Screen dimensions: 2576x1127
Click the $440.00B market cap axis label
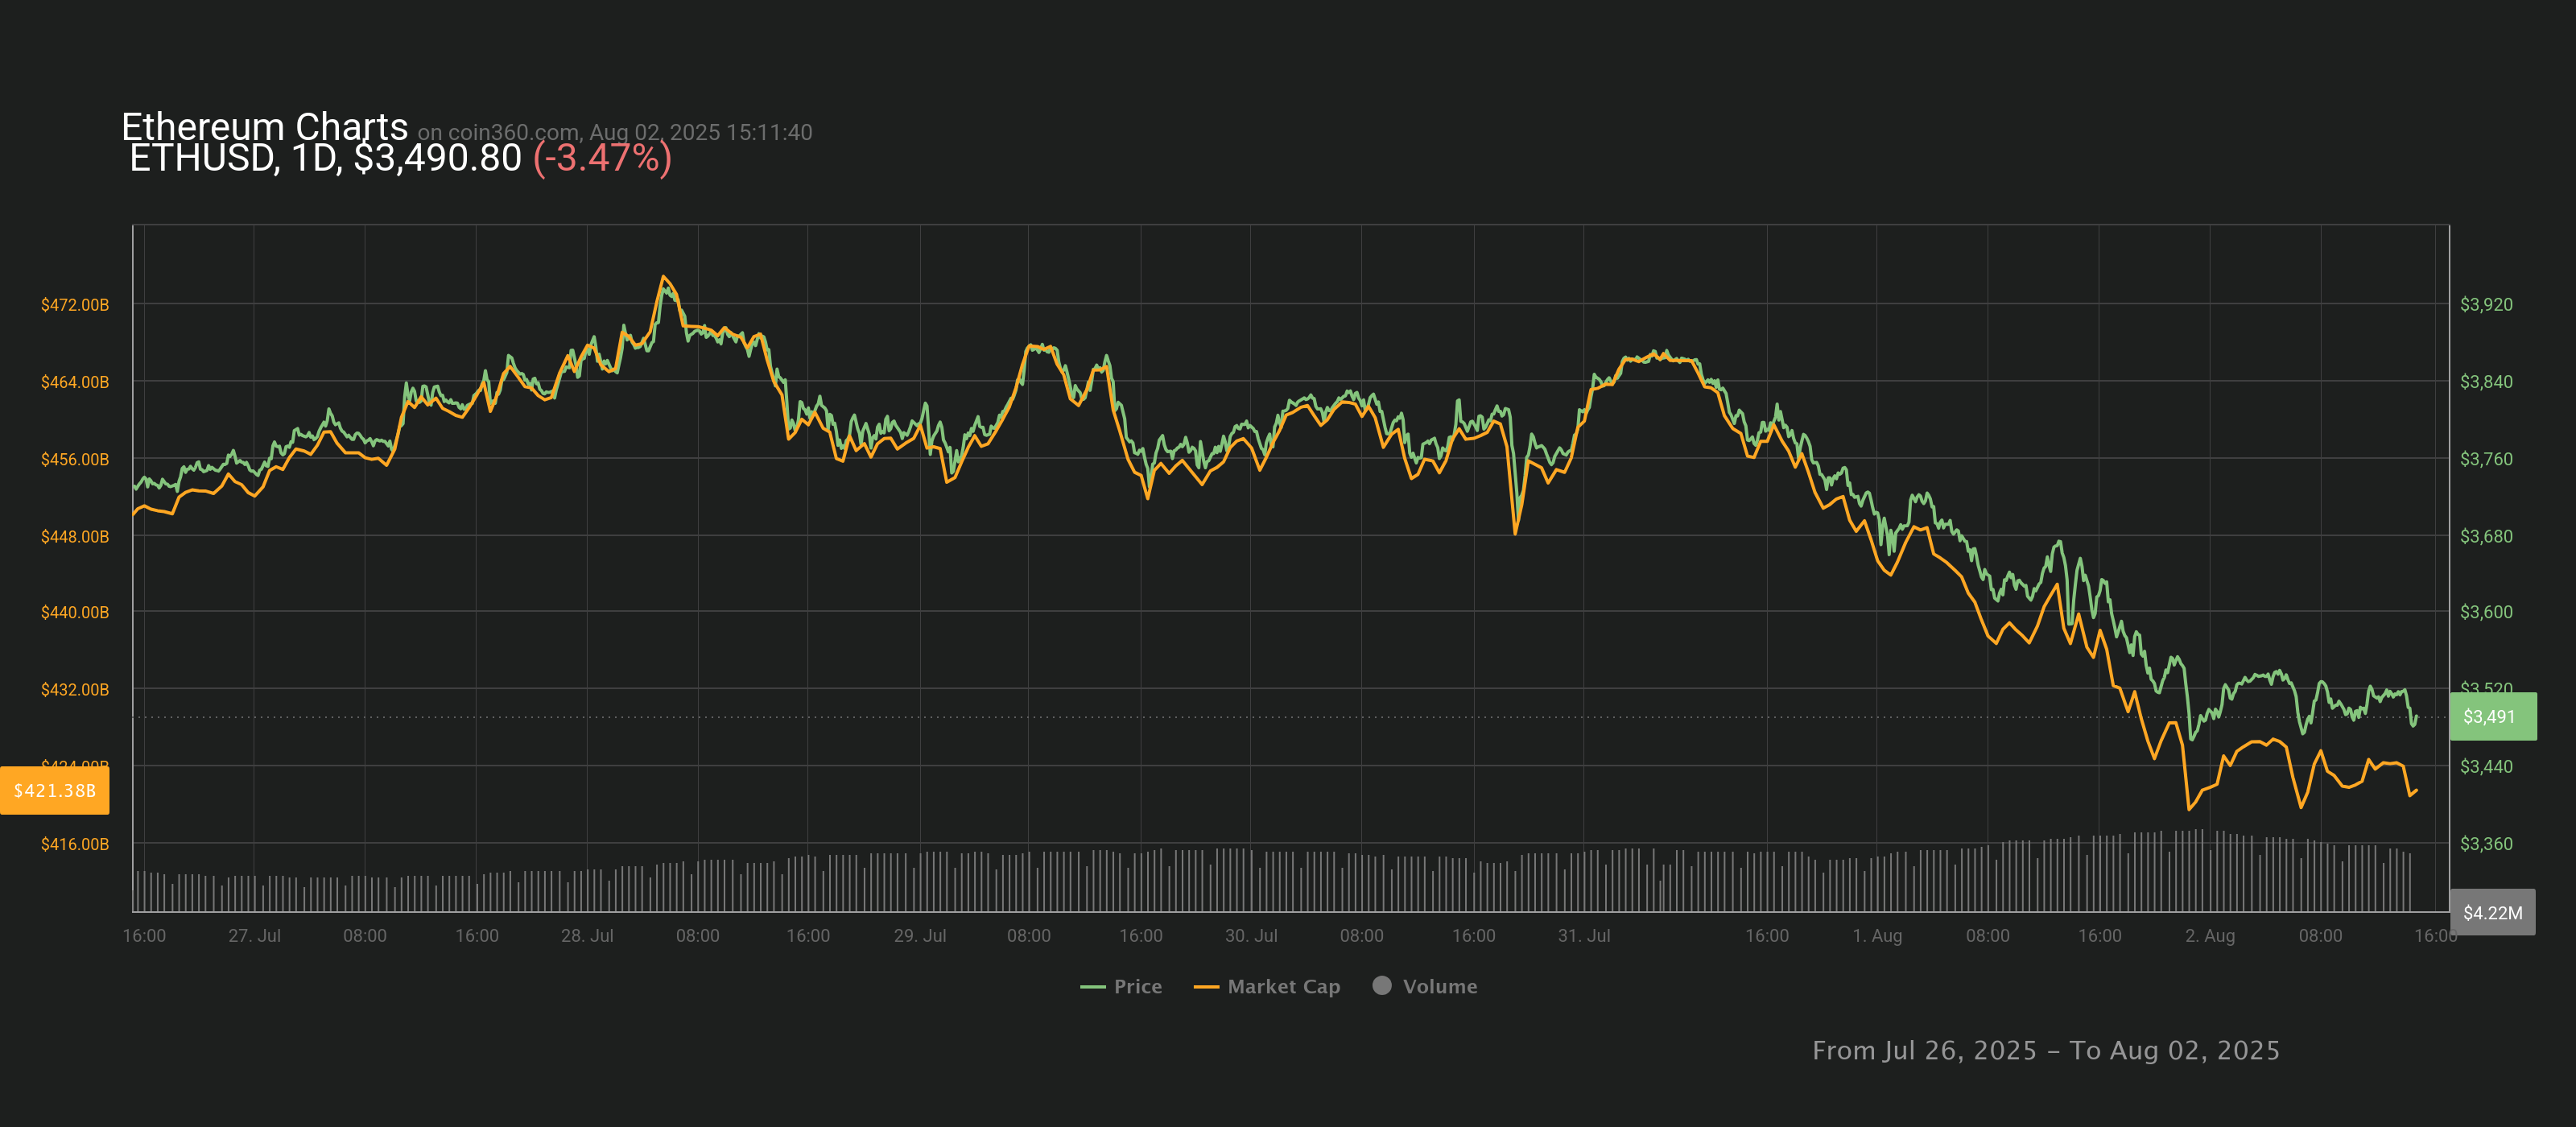[x=75, y=612]
